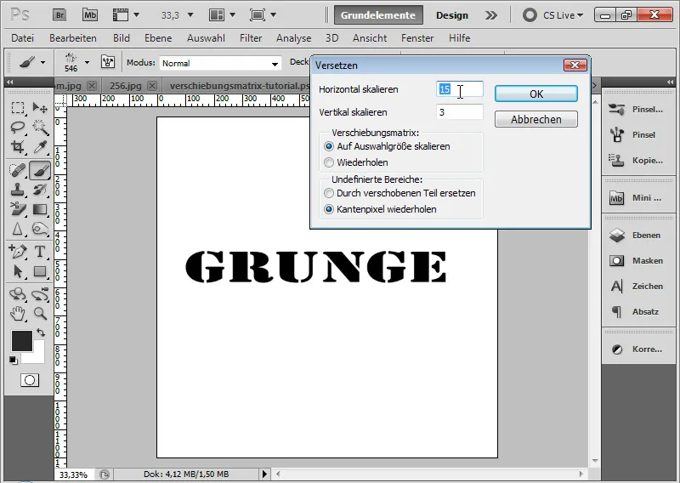The image size is (680, 483).
Task: Select the Clone Stamp tool
Action: (18, 190)
